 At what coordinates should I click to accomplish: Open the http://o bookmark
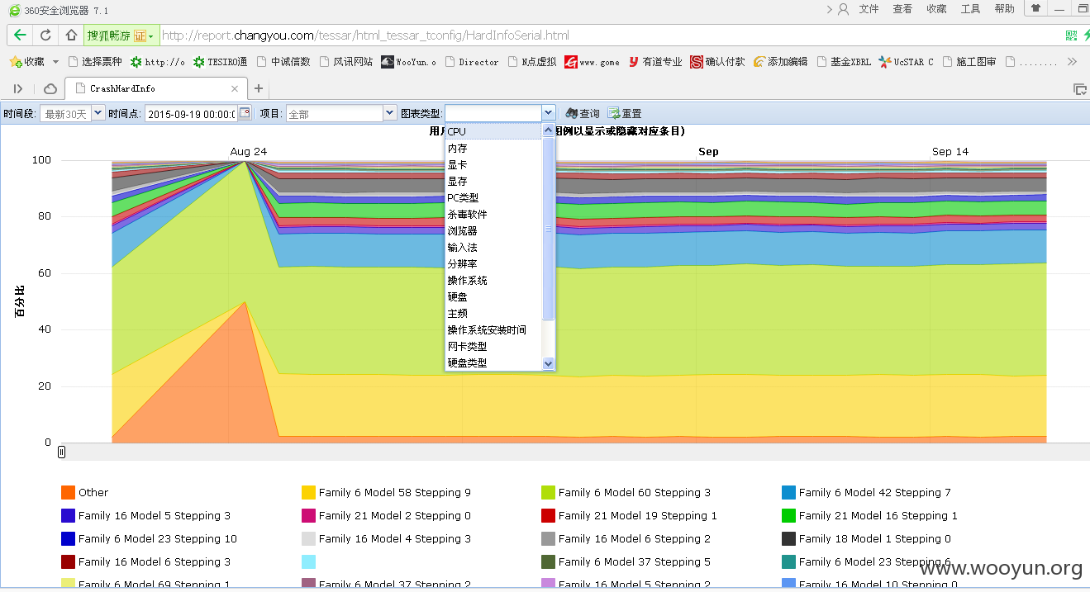[x=157, y=61]
